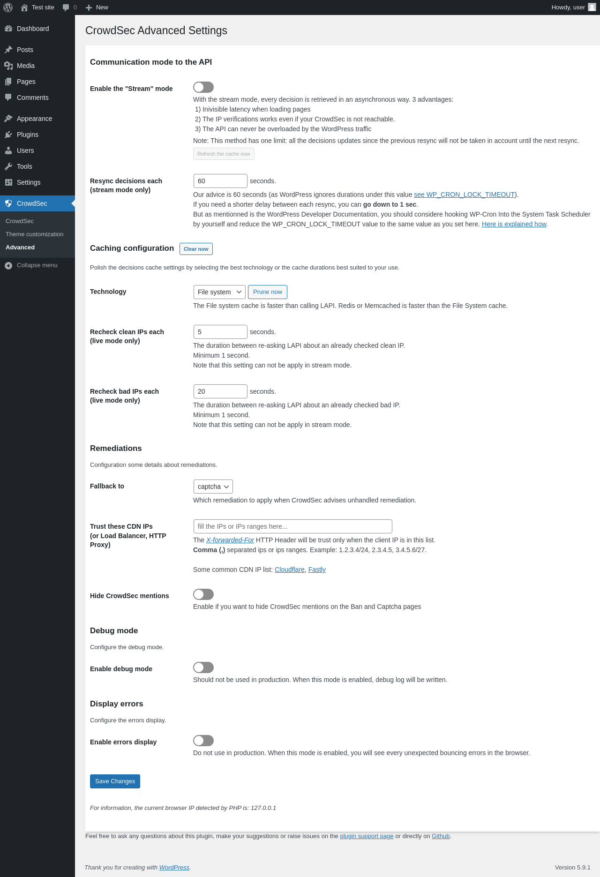Click the Dashboard gauge icon
The image size is (600, 877).
[8, 29]
